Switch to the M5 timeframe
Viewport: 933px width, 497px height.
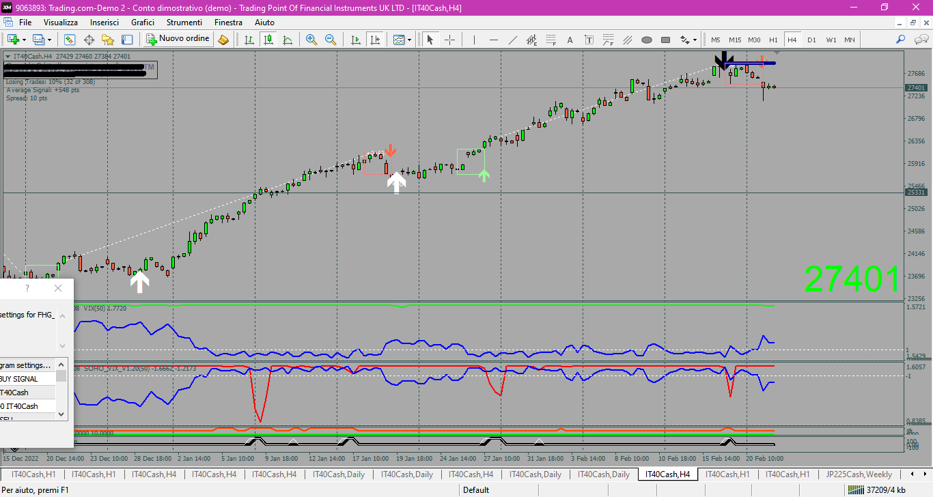point(716,40)
